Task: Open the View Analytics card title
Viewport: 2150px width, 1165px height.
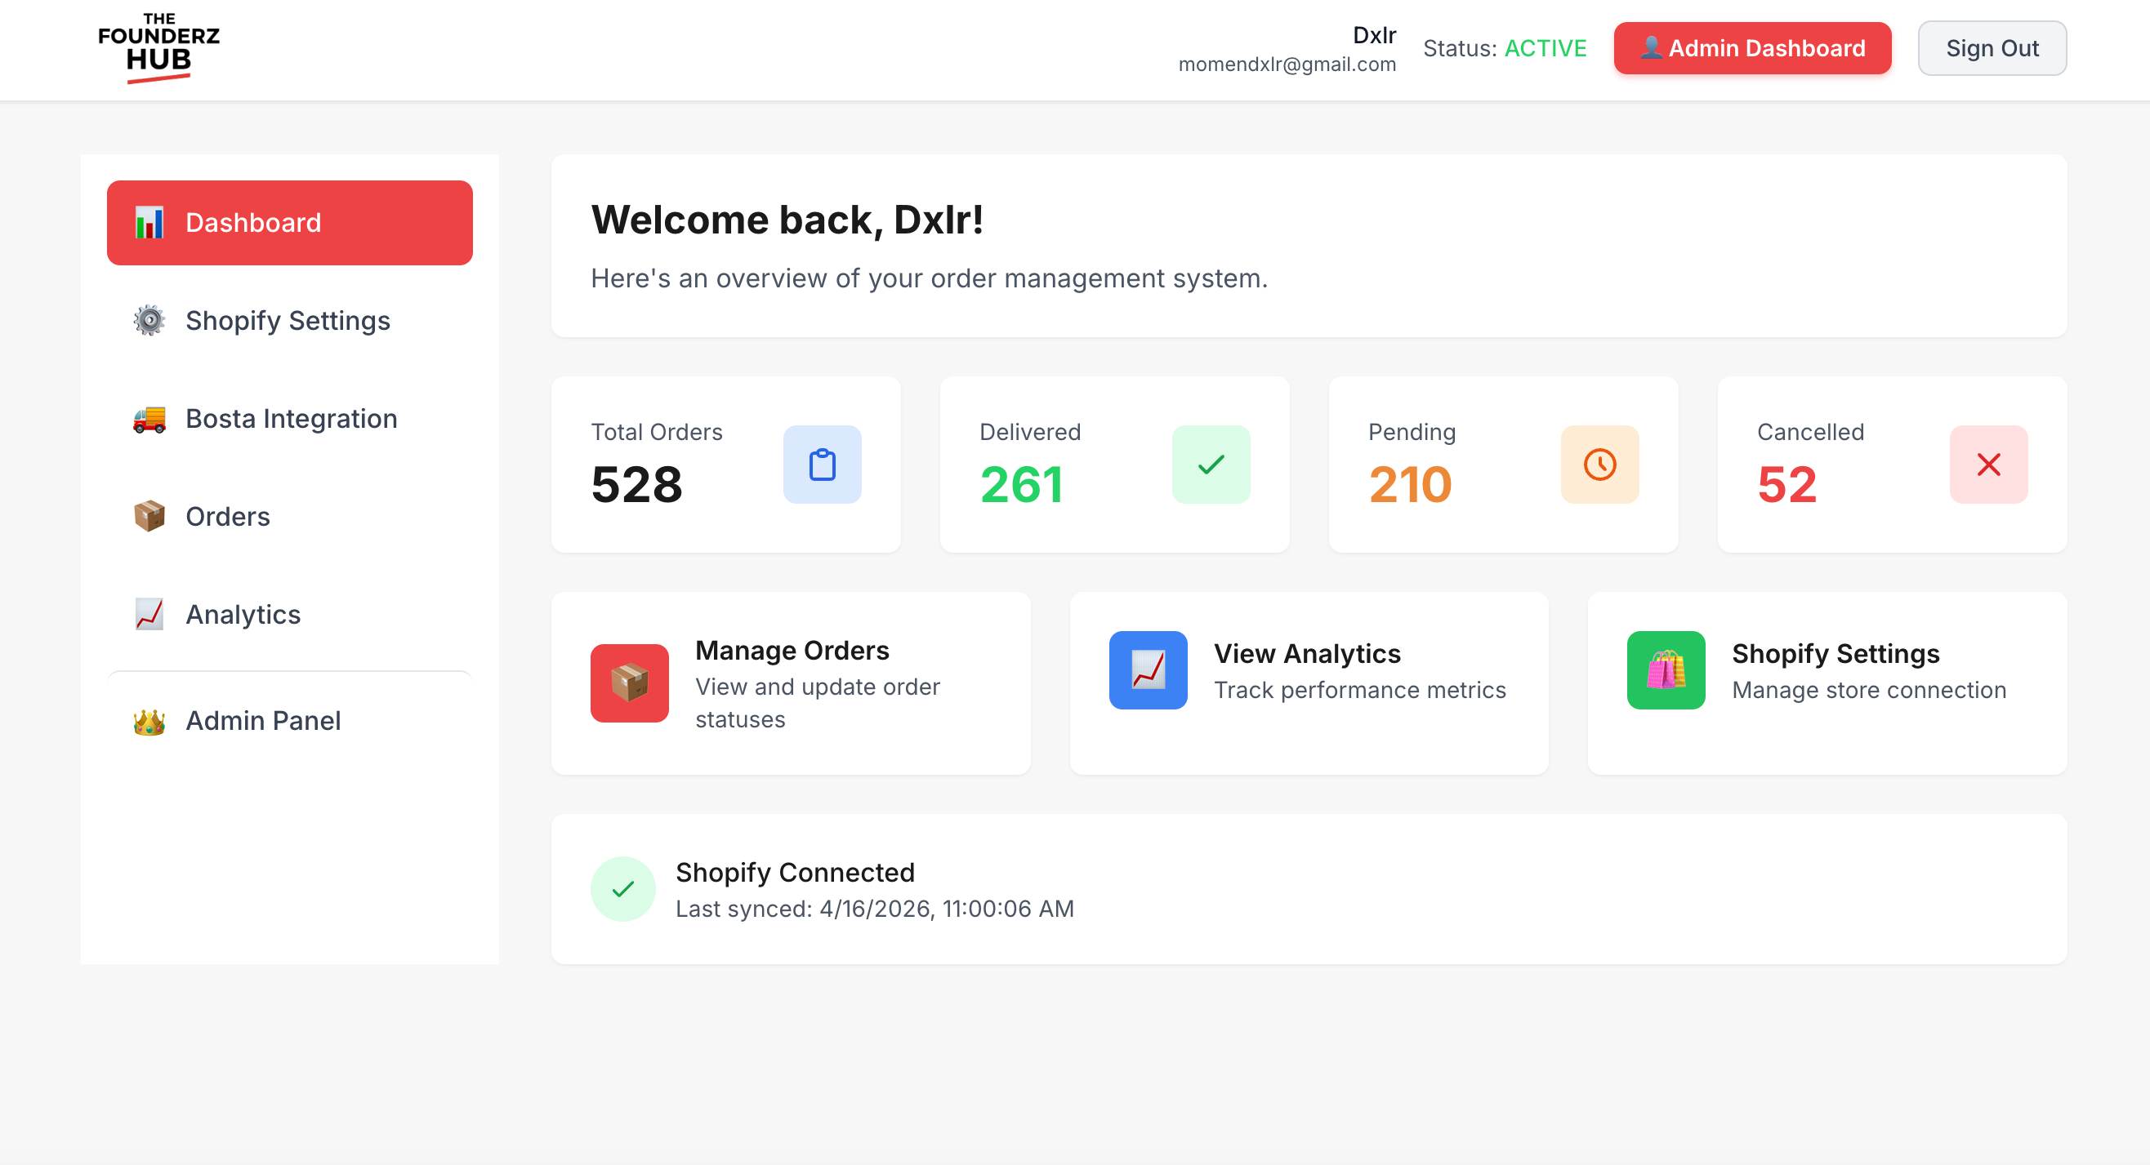Action: click(x=1307, y=654)
